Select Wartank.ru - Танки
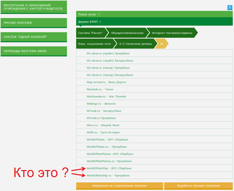The width and height of the screenshot is (234, 191). click(154, 89)
